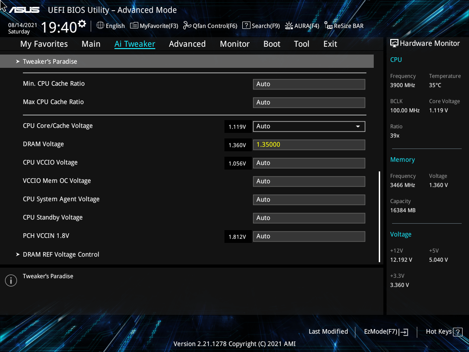The image size is (469, 352).
Task: Click the 1.812V PCH reading
Action: point(237,237)
